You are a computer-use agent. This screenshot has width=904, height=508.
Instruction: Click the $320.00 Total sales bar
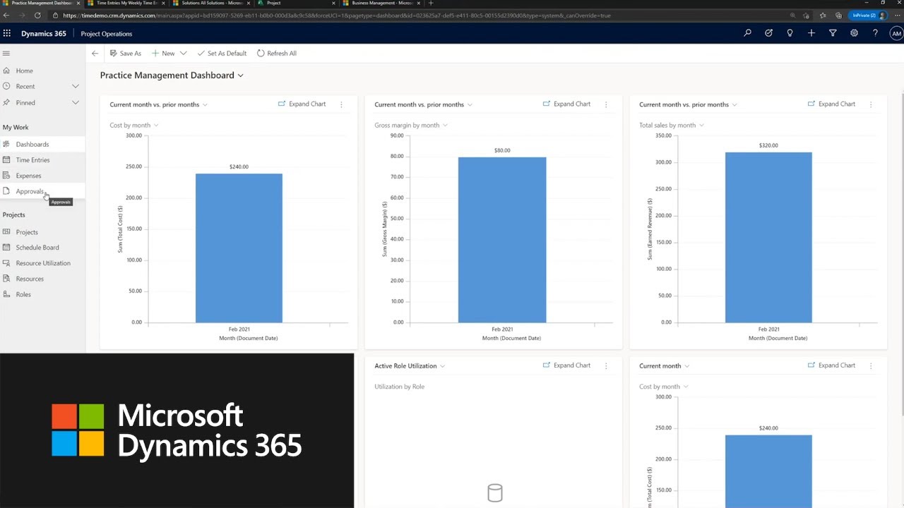[768, 237]
